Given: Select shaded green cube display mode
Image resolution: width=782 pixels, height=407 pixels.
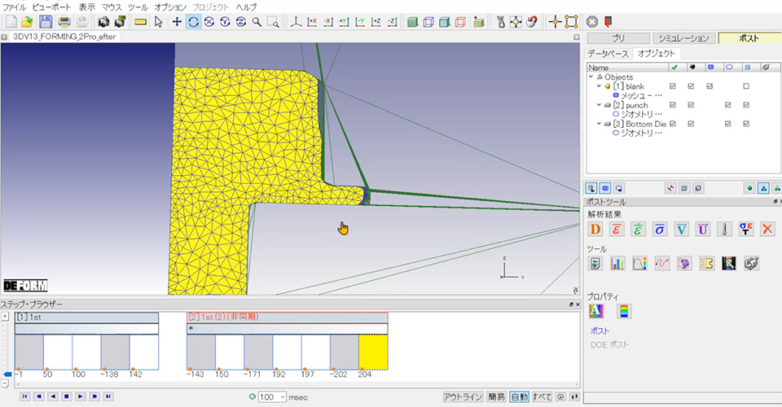Looking at the screenshot, I should [412, 22].
